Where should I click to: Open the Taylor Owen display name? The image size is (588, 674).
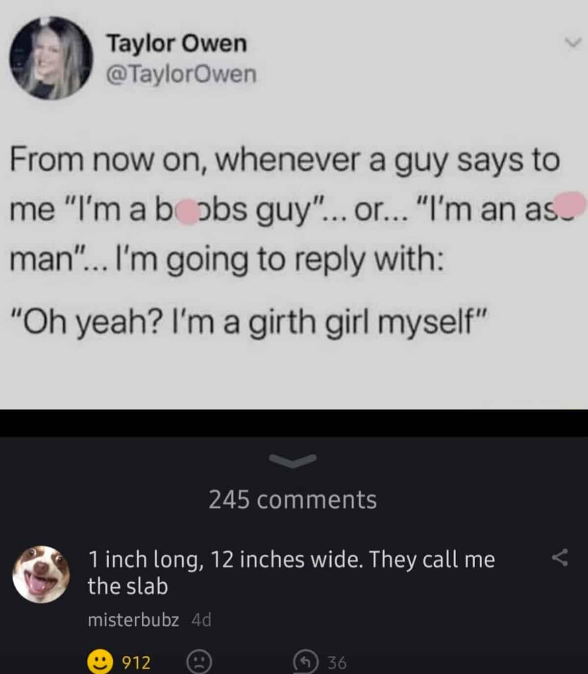(177, 44)
